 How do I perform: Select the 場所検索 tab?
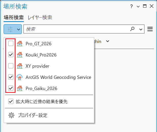14,18
